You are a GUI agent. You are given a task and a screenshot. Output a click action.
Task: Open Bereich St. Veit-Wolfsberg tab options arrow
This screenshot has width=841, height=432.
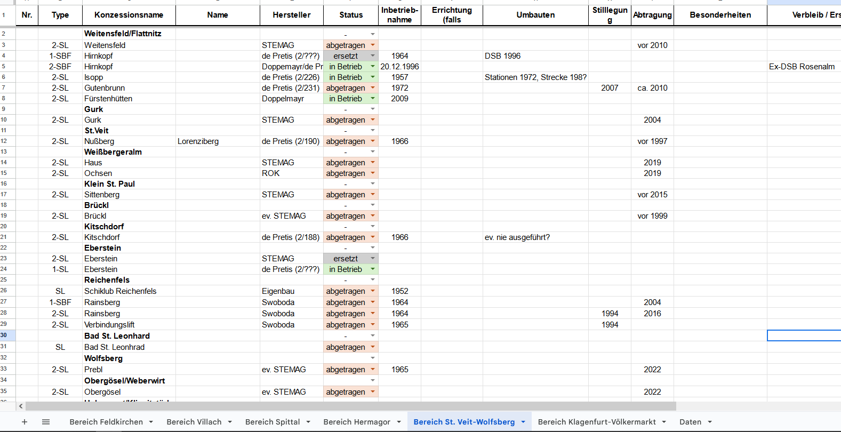523,422
